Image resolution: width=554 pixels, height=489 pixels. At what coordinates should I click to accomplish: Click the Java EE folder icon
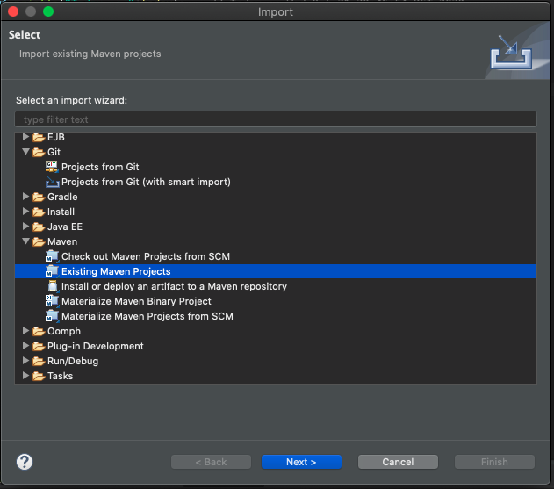click(39, 227)
